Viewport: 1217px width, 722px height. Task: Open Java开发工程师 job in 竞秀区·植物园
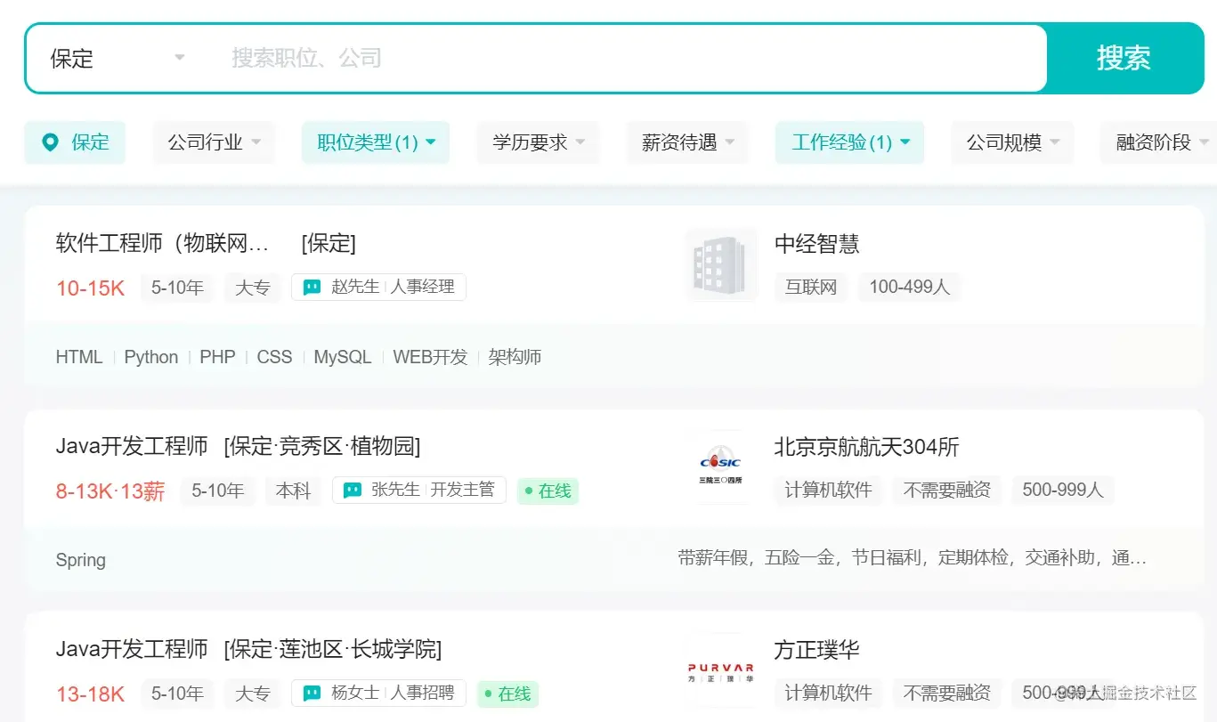(x=131, y=447)
